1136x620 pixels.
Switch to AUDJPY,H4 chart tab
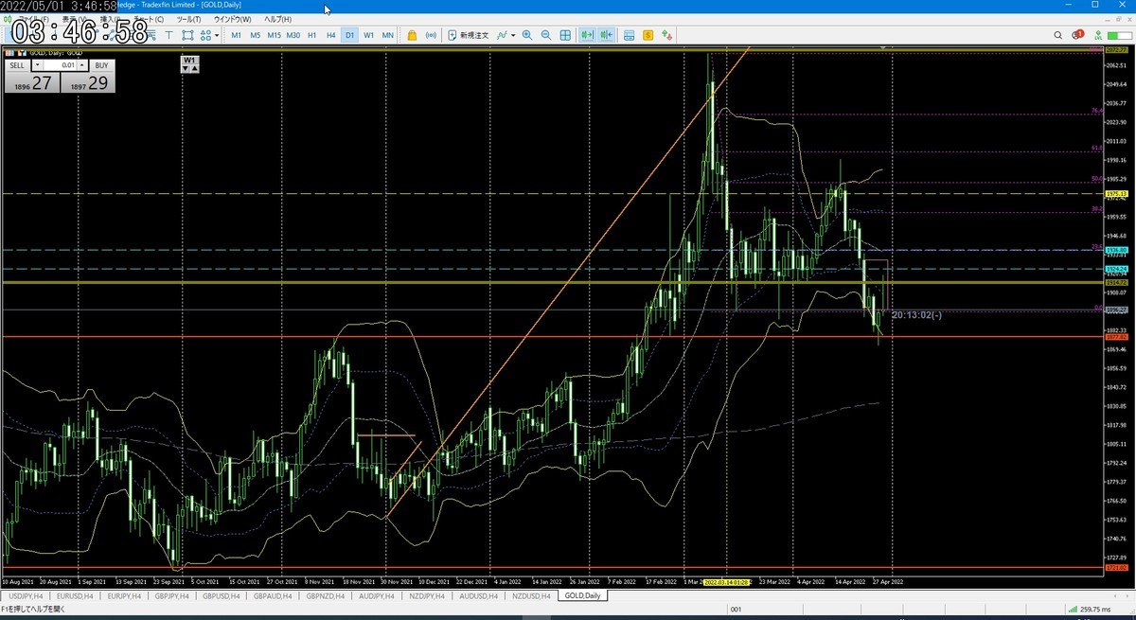click(x=378, y=595)
